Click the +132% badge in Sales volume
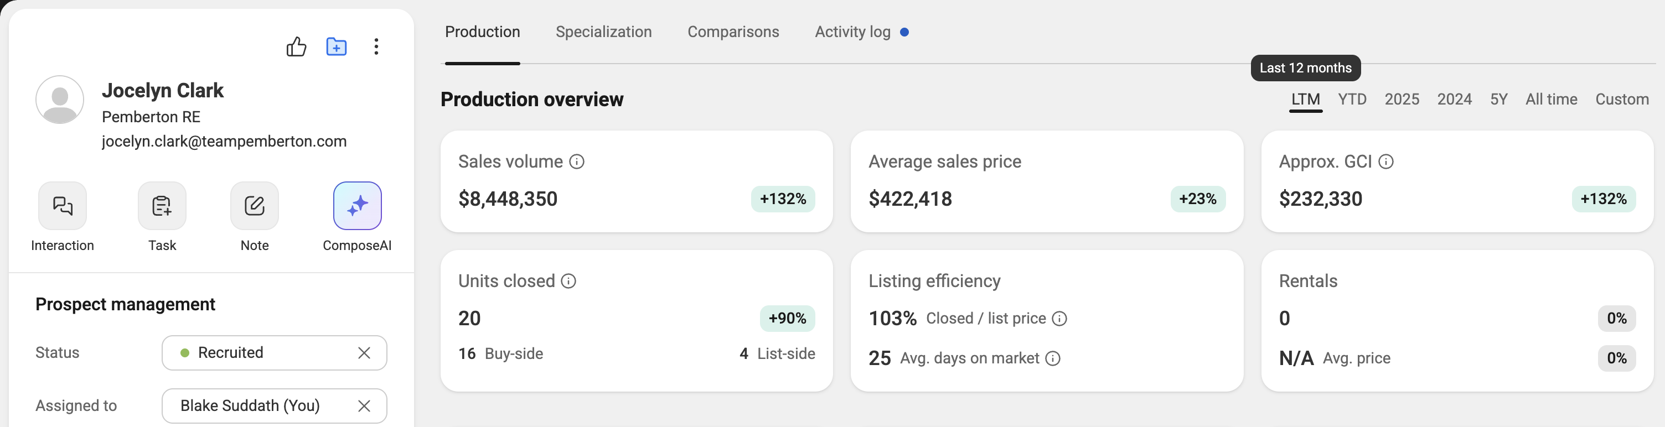The width and height of the screenshot is (1665, 427). point(783,199)
